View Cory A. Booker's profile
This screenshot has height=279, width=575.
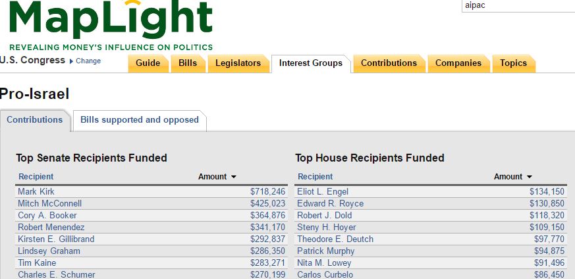pos(47,215)
